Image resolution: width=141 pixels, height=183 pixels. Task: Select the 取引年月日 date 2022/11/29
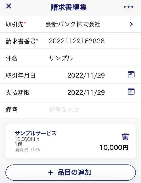tap(86, 75)
